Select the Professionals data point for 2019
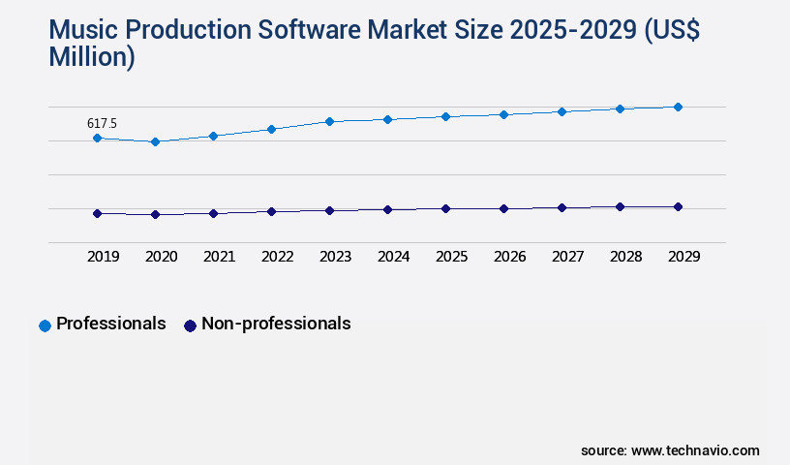This screenshot has width=790, height=465. [x=97, y=139]
